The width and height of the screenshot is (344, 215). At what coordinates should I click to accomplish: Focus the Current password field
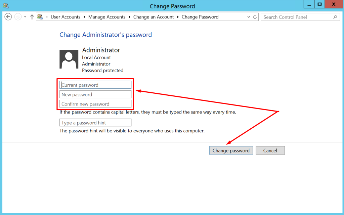click(95, 85)
